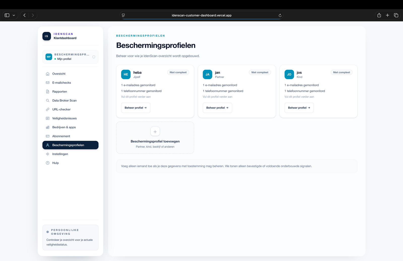Open the browser share icon
The height and width of the screenshot is (261, 403).
pos(379,15)
